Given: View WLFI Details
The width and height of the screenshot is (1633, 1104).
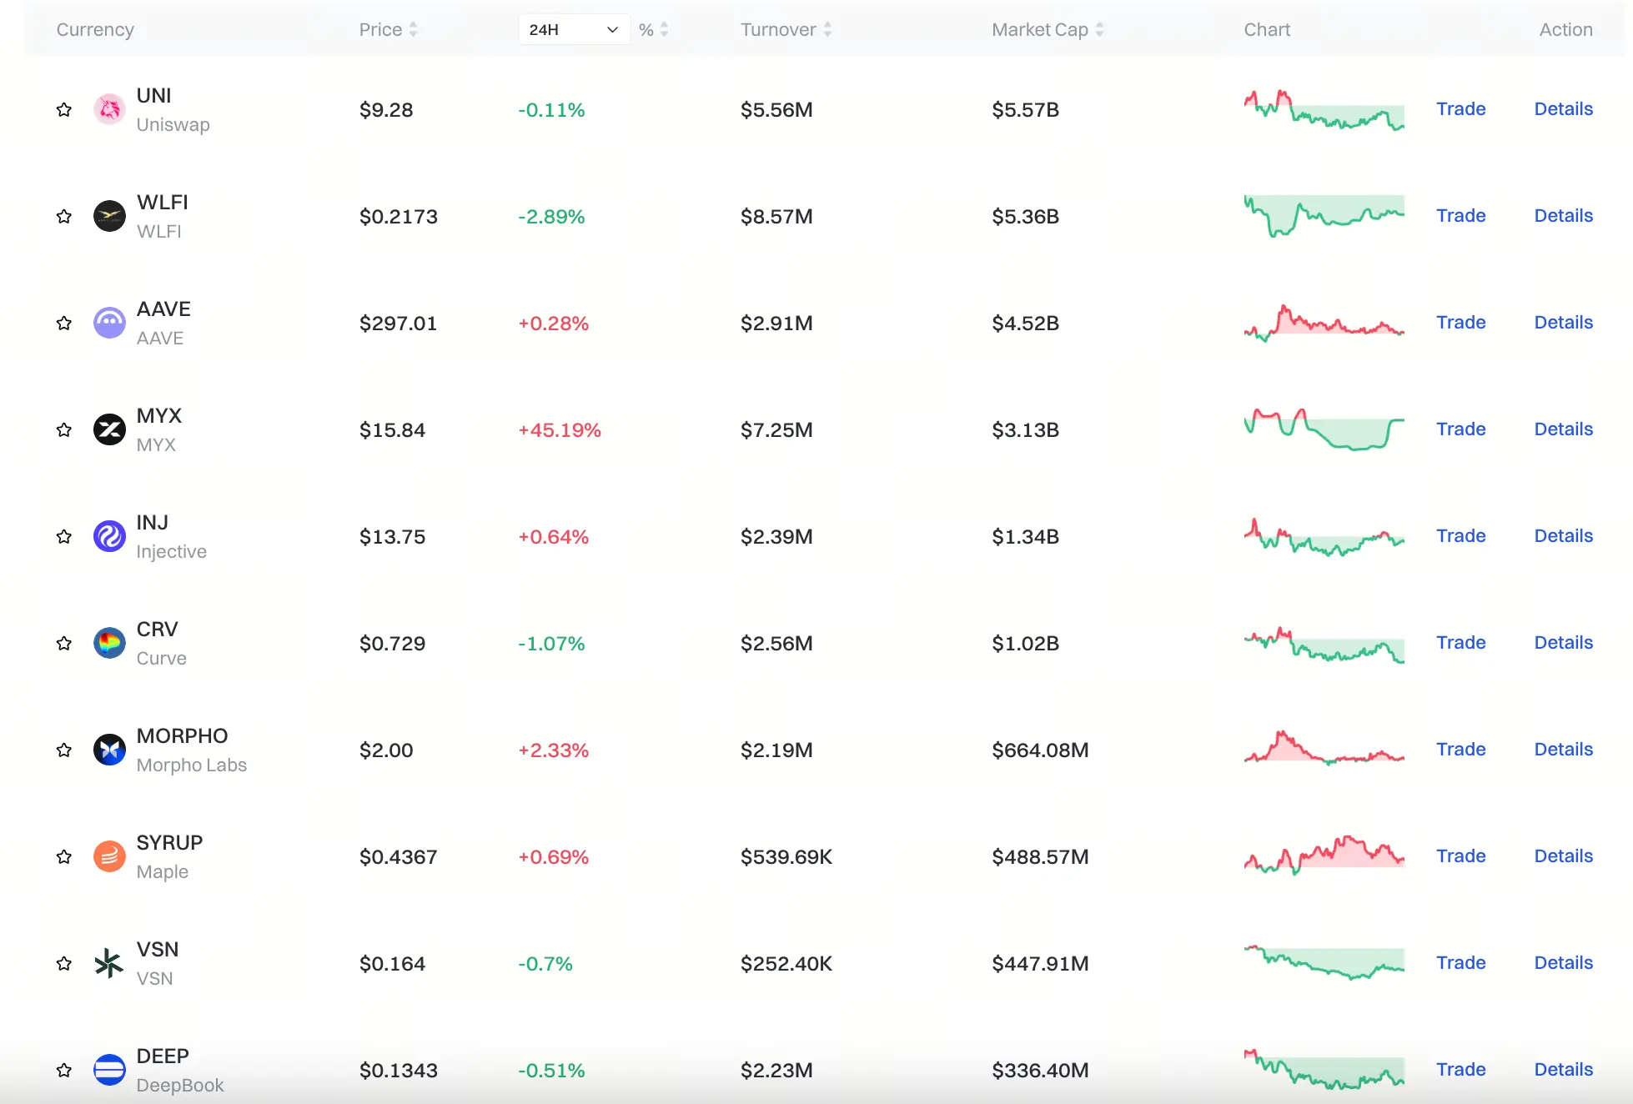Looking at the screenshot, I should (1563, 216).
